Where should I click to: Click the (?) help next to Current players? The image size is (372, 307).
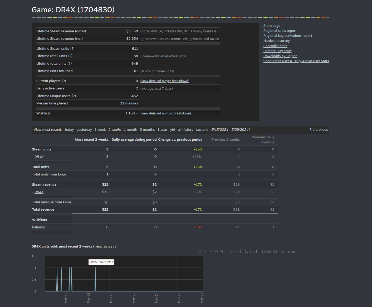point(64,81)
